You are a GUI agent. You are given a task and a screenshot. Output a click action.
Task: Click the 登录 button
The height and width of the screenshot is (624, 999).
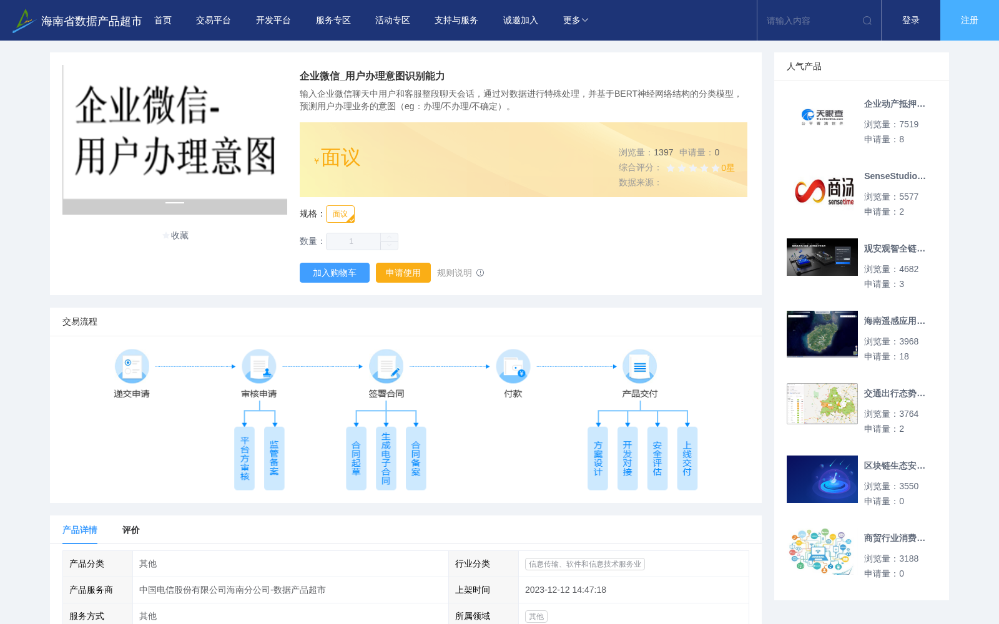pyautogui.click(x=911, y=21)
